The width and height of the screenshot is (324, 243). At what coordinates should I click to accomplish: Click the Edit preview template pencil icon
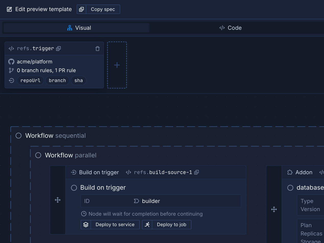[x=9, y=9]
